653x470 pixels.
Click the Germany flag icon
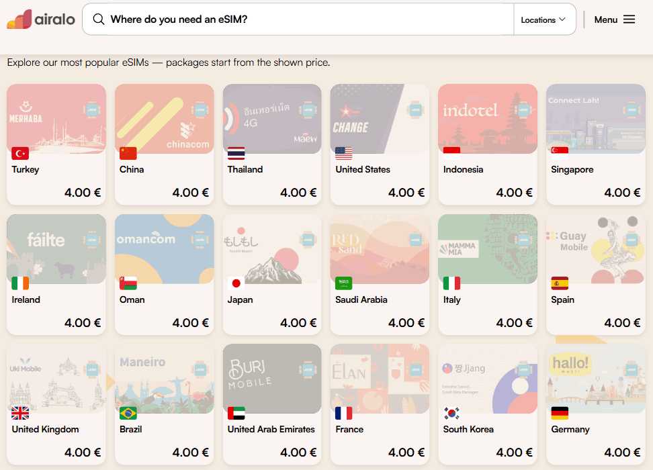(560, 414)
